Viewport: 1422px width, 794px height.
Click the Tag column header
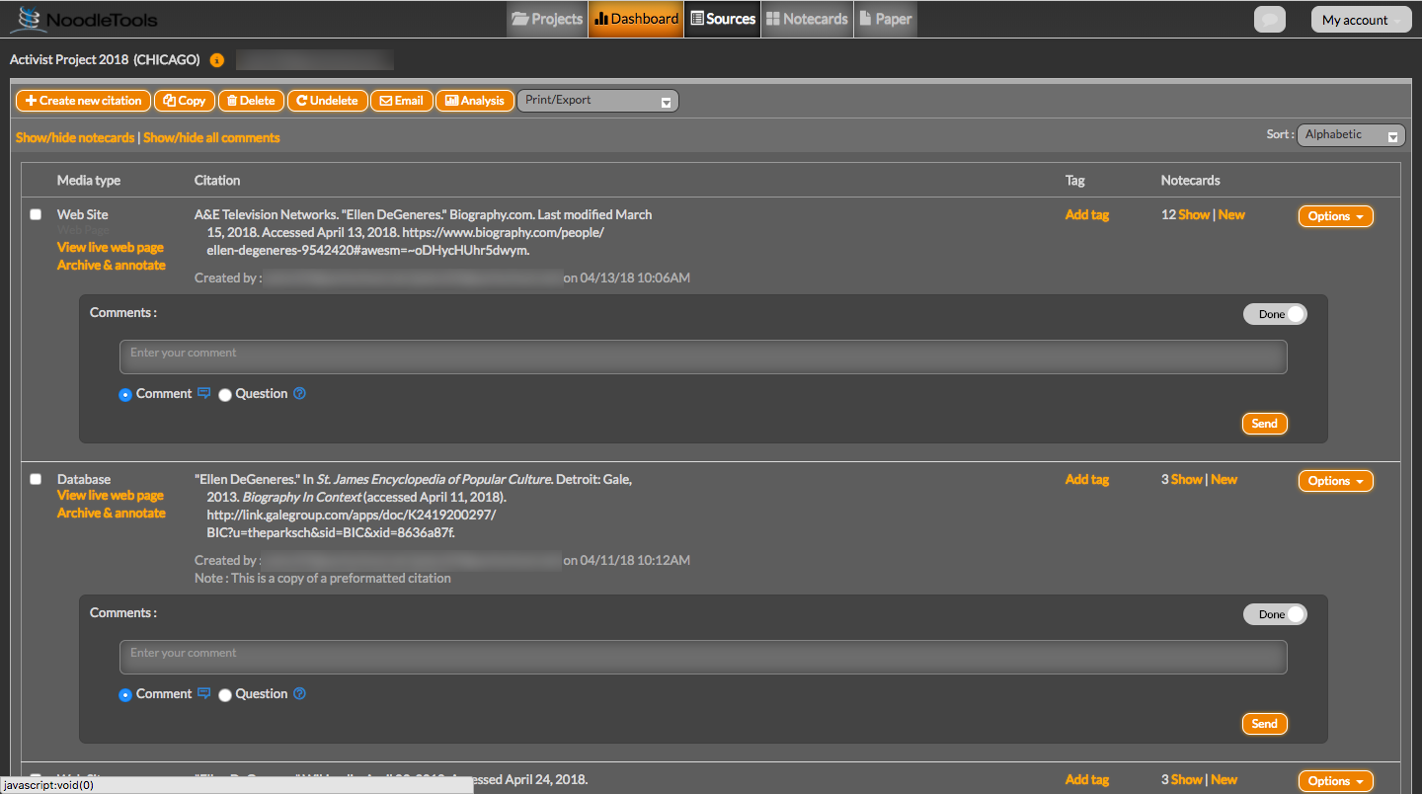coord(1075,180)
